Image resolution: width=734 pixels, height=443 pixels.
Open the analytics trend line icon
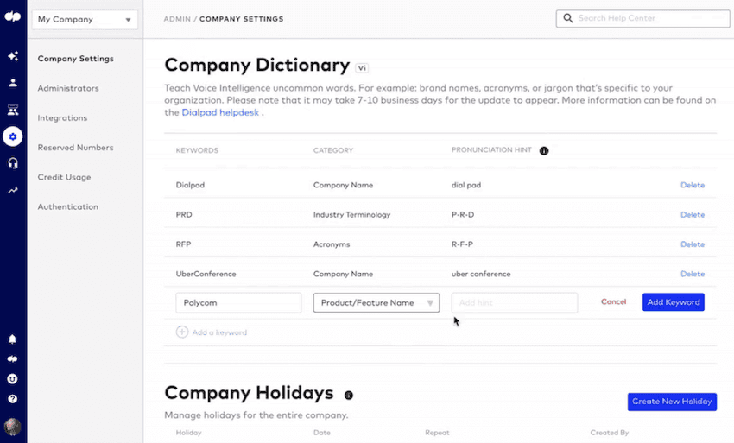[x=13, y=190]
